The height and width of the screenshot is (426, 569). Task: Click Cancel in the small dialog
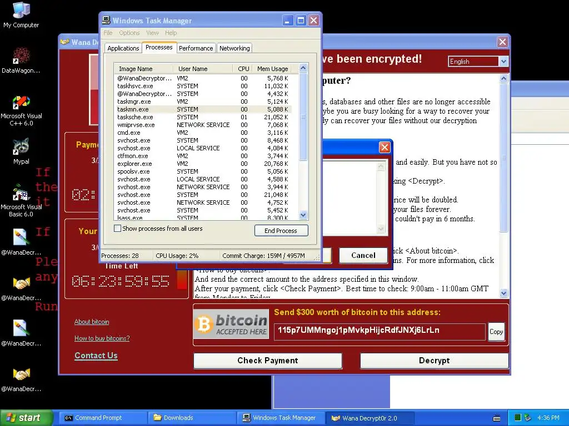click(x=363, y=255)
